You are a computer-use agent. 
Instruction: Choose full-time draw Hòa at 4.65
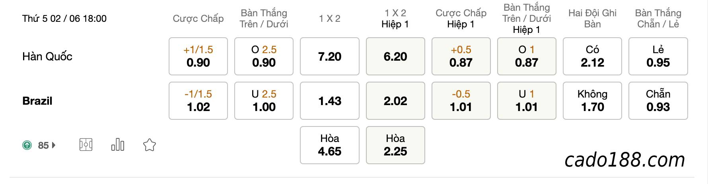coord(330,145)
